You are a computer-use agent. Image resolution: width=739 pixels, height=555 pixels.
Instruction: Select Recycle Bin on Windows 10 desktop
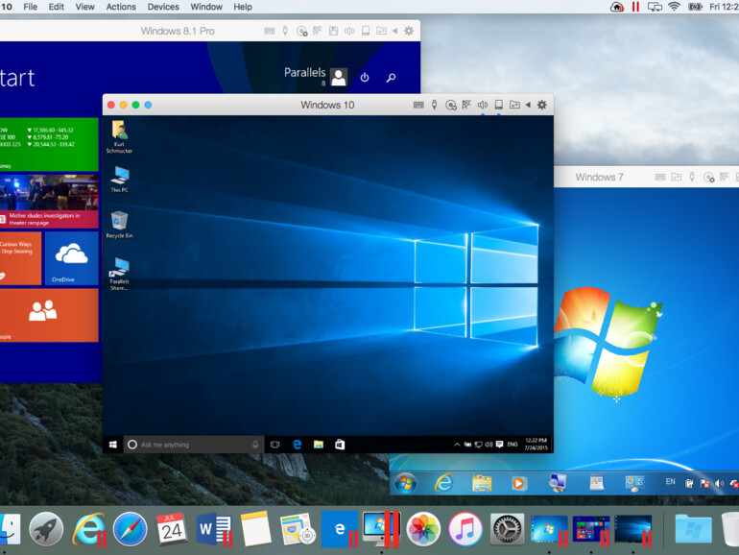(x=119, y=225)
